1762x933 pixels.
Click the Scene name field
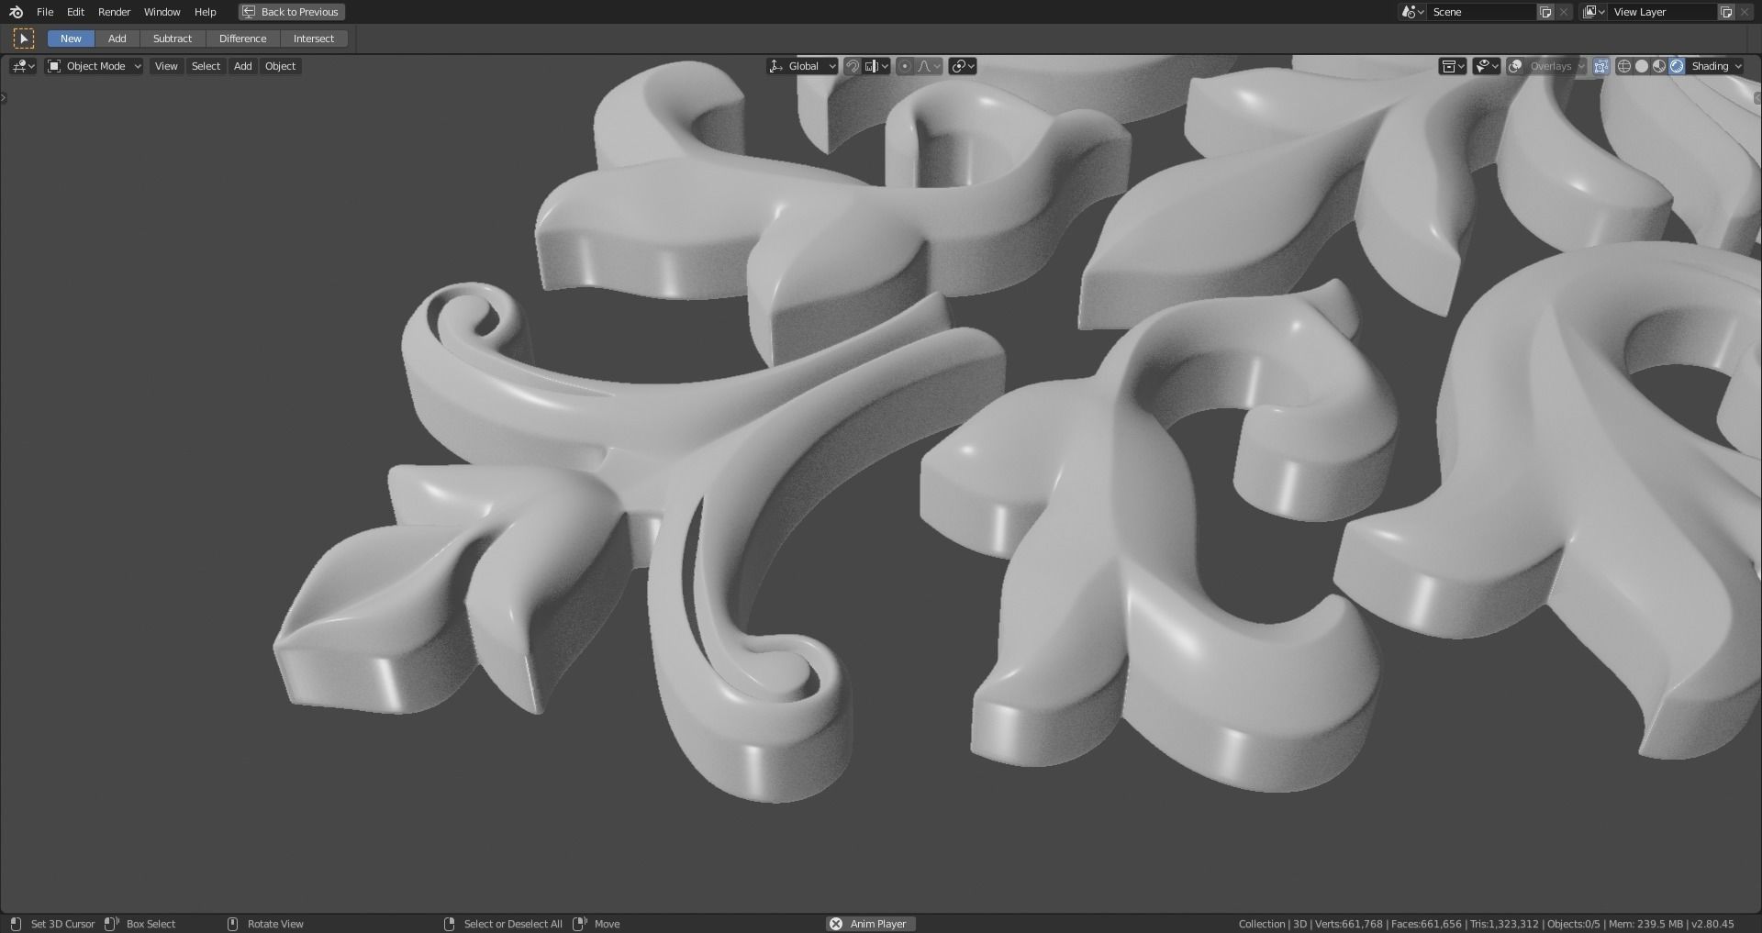point(1482,12)
